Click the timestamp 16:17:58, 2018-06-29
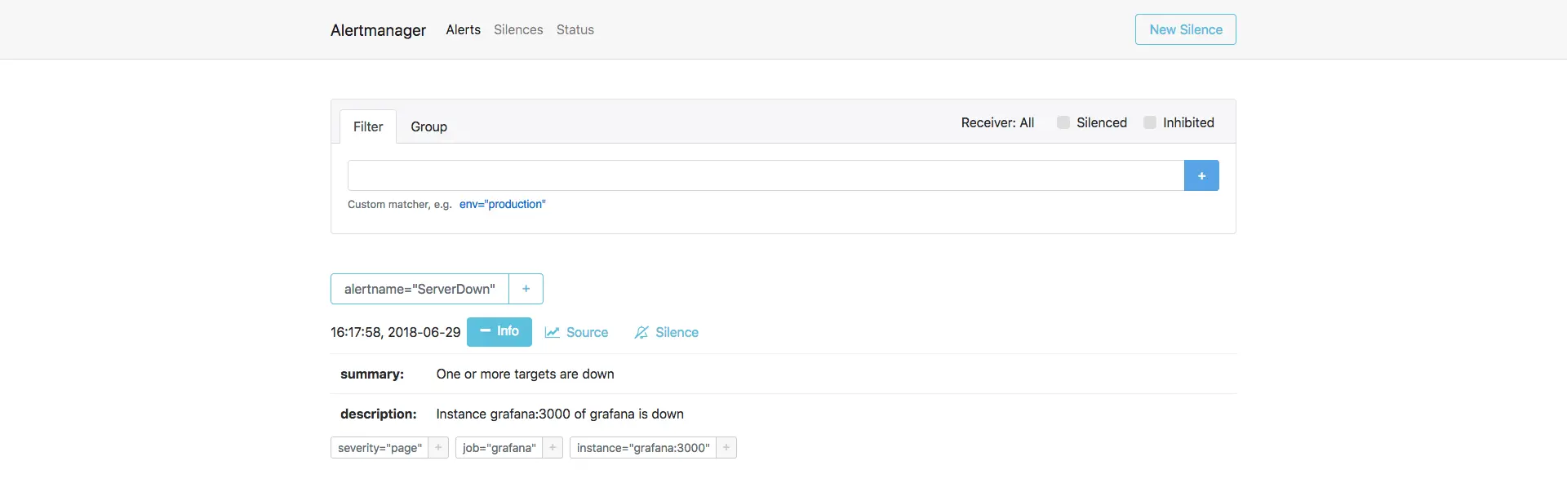The height and width of the screenshot is (483, 1567). (396, 332)
